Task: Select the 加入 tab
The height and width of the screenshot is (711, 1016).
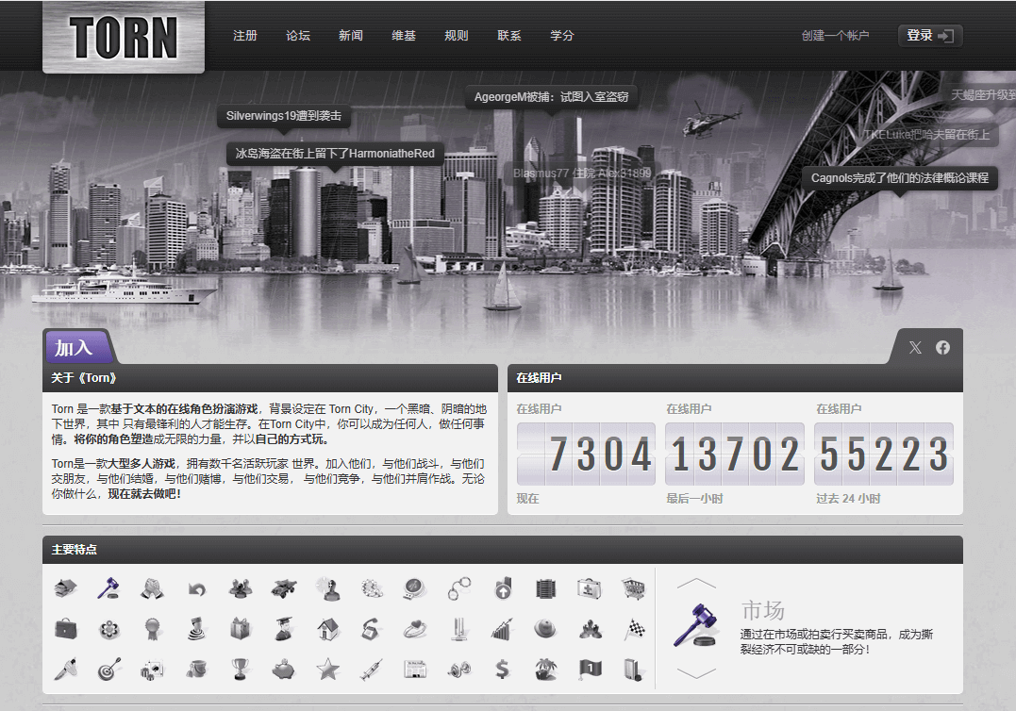Action: 79,347
